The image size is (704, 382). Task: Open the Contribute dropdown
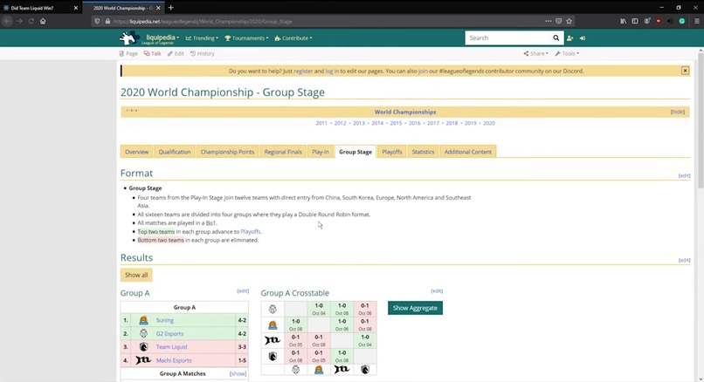(293, 38)
